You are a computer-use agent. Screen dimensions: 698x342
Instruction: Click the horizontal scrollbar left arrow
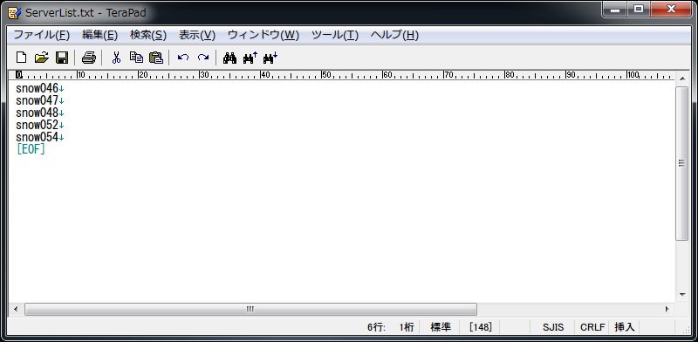(16, 309)
